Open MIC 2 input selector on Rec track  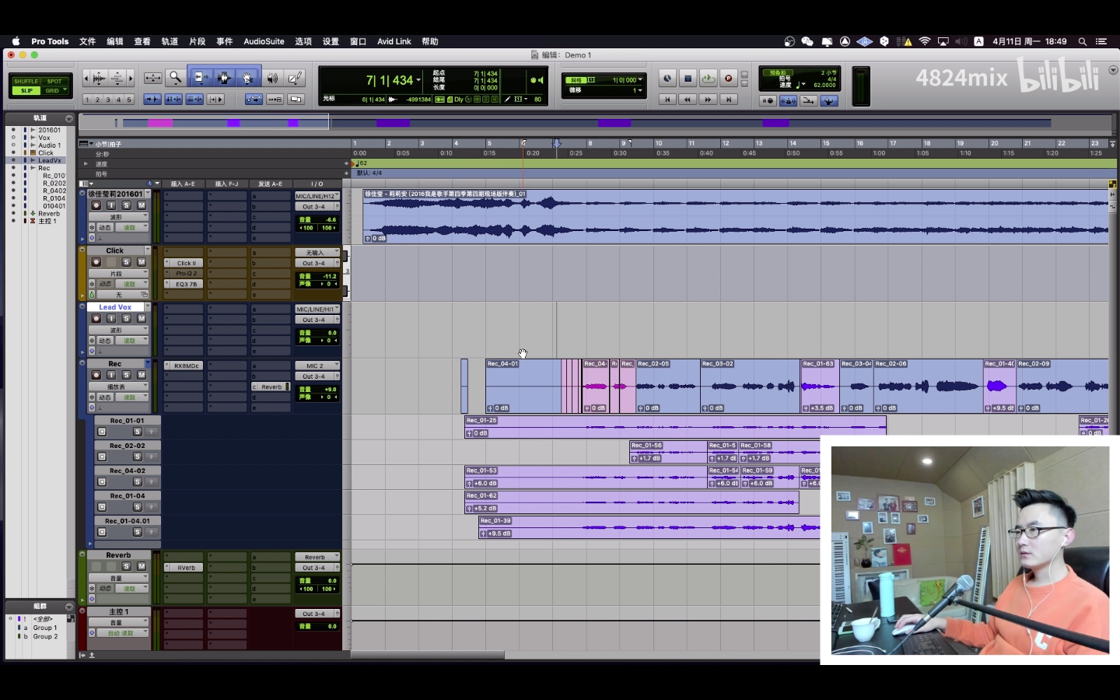coord(317,366)
